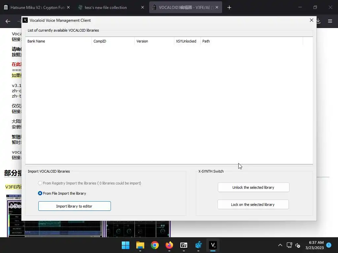Viewport: 338px width, 253px height.
Task: Click Unlock the selected library button
Action: tap(253, 187)
